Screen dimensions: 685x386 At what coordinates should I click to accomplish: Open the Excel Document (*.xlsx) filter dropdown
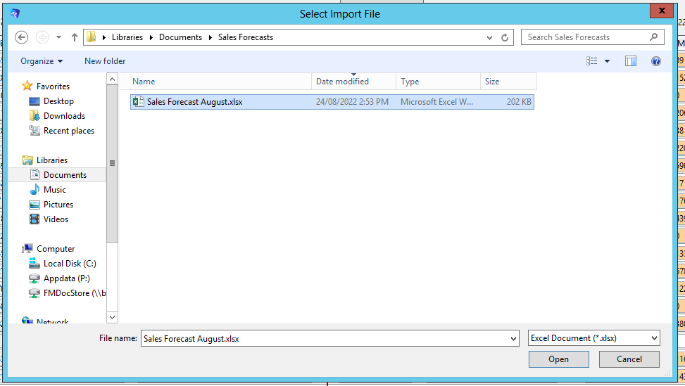[593, 338]
